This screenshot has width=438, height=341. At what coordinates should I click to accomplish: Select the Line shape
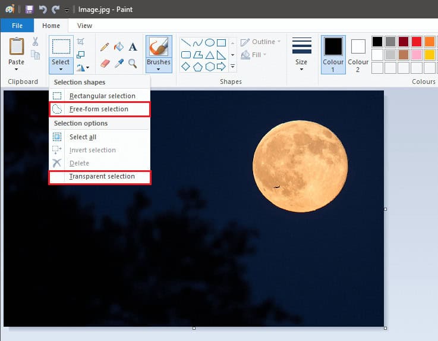coord(186,42)
